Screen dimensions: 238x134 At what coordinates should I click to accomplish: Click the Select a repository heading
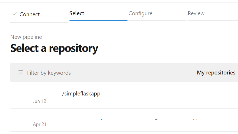tap(54, 48)
